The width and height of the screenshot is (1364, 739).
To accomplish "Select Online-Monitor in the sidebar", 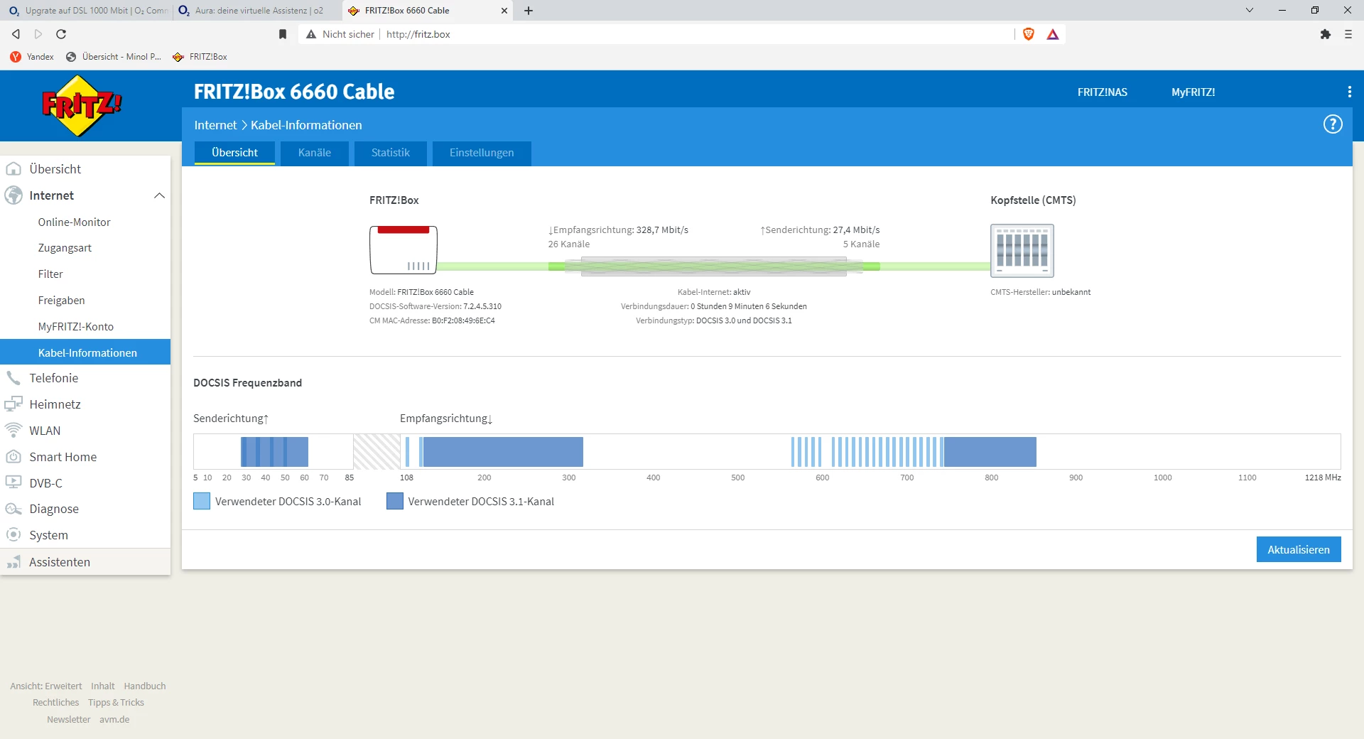I will (74, 222).
